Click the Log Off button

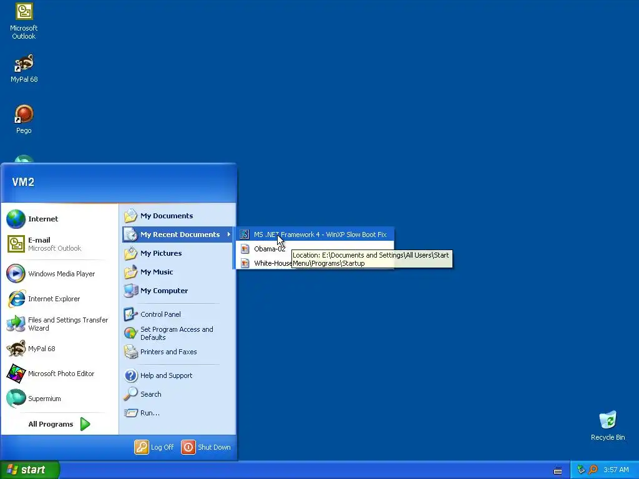(x=154, y=447)
